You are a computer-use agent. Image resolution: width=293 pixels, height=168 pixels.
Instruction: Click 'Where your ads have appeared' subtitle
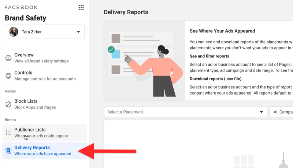click(x=43, y=154)
